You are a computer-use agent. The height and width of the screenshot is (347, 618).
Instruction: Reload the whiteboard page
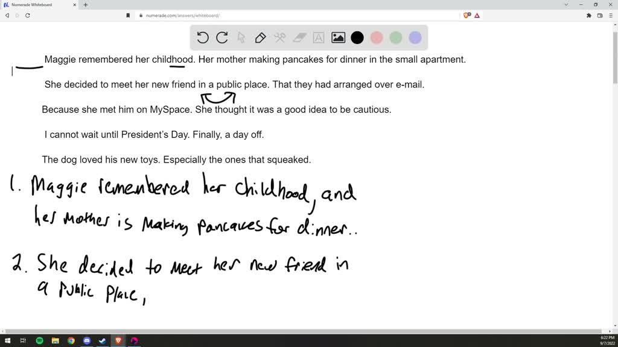pos(28,15)
